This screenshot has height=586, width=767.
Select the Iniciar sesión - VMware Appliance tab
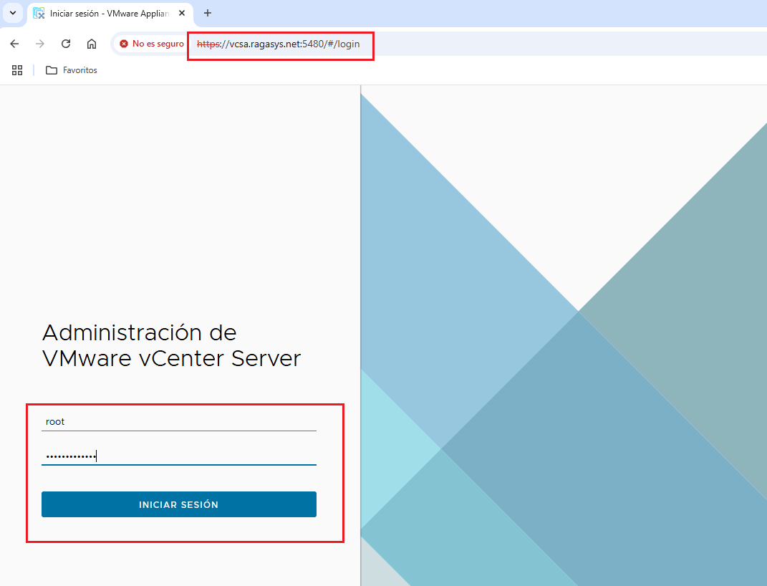pos(110,14)
